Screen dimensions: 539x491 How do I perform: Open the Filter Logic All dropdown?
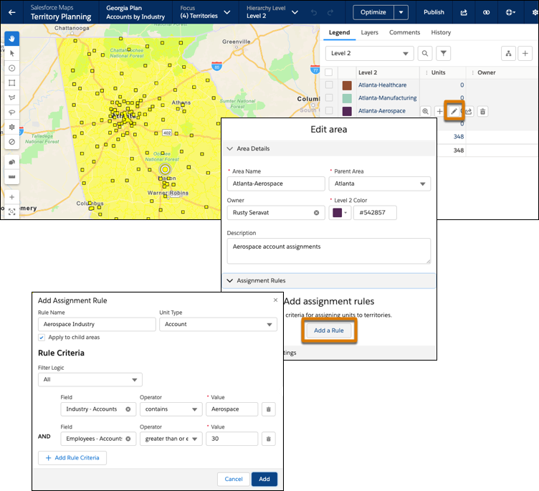pyautogui.click(x=90, y=380)
